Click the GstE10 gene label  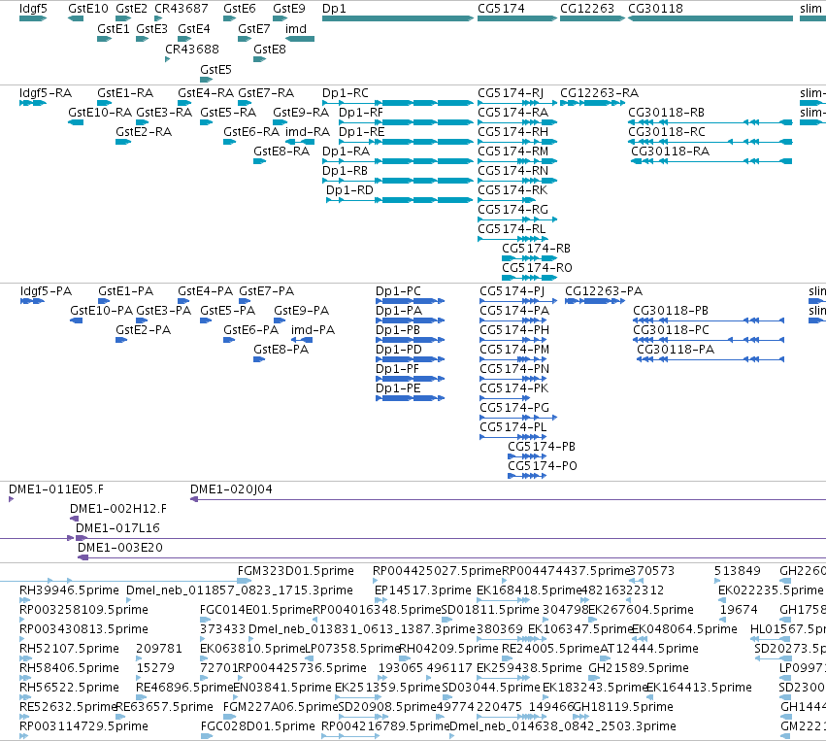pyautogui.click(x=88, y=9)
